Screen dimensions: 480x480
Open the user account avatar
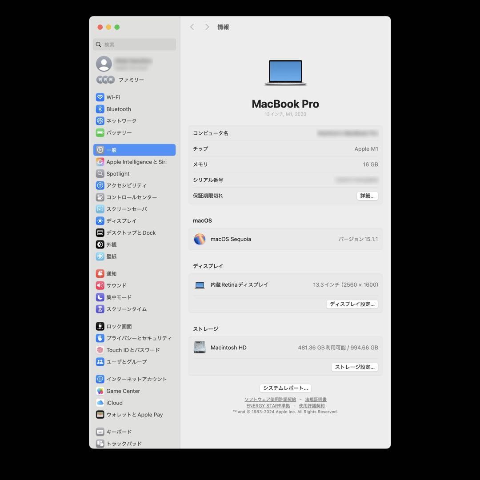coord(104,64)
